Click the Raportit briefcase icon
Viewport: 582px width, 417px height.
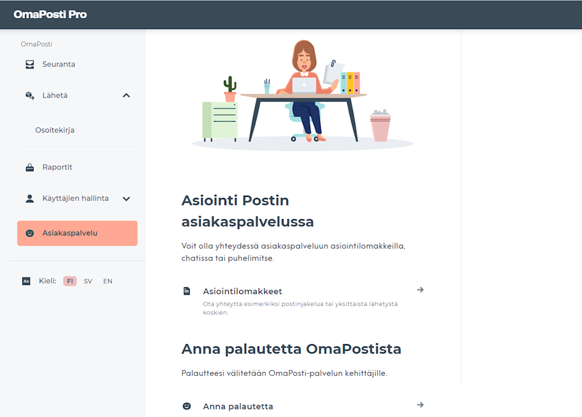[30, 167]
